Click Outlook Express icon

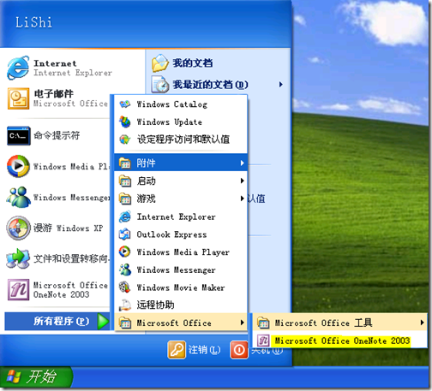point(125,234)
